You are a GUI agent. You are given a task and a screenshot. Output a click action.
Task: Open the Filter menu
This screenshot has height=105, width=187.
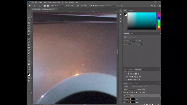tap(59, 2)
